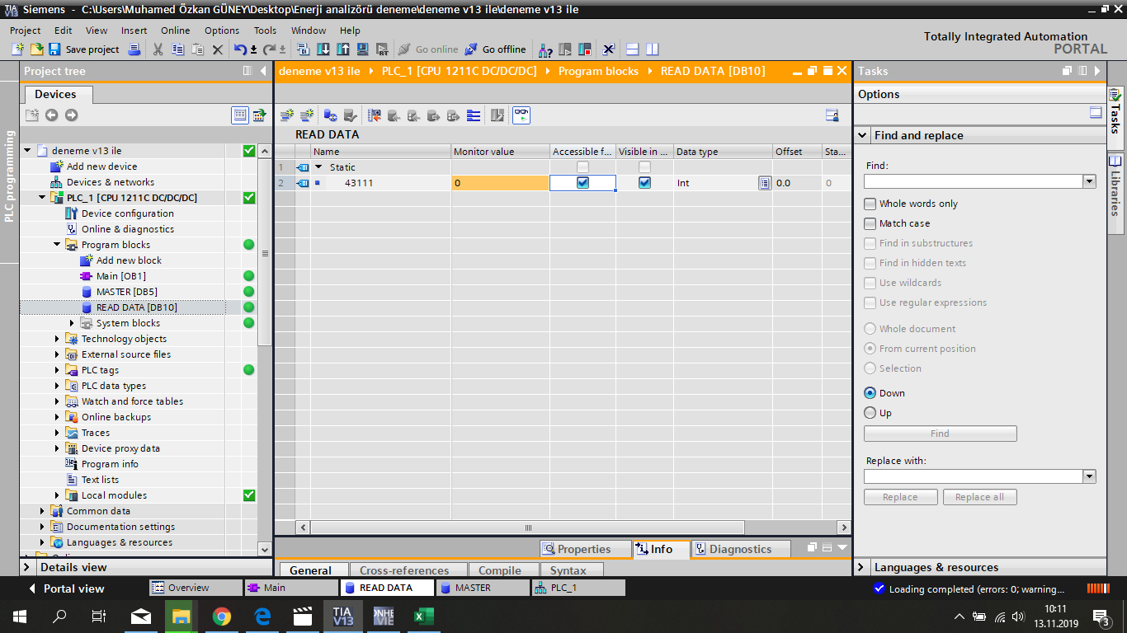Open the Replace with dropdown arrow
1127x633 pixels.
click(x=1089, y=476)
